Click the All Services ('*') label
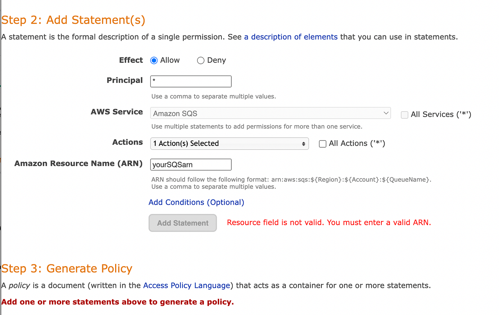Image resolution: width=499 pixels, height=315 pixels. pos(441,115)
